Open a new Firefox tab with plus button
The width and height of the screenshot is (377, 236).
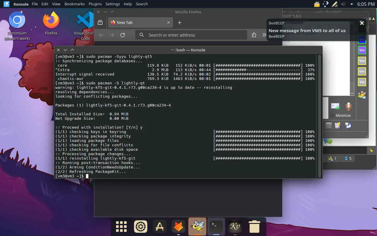[x=179, y=22]
